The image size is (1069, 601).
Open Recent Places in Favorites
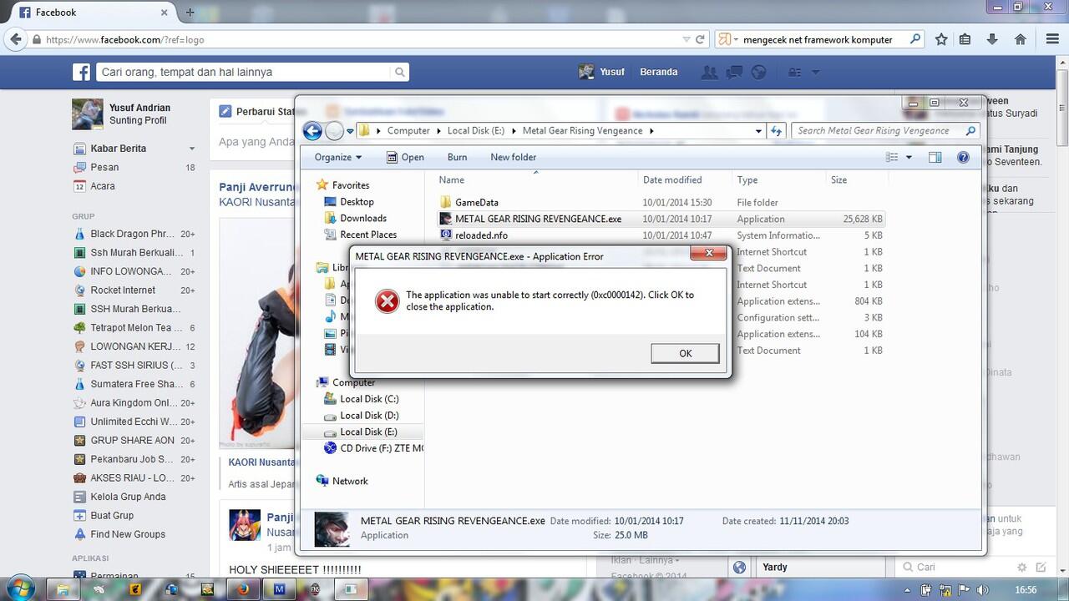(x=368, y=235)
